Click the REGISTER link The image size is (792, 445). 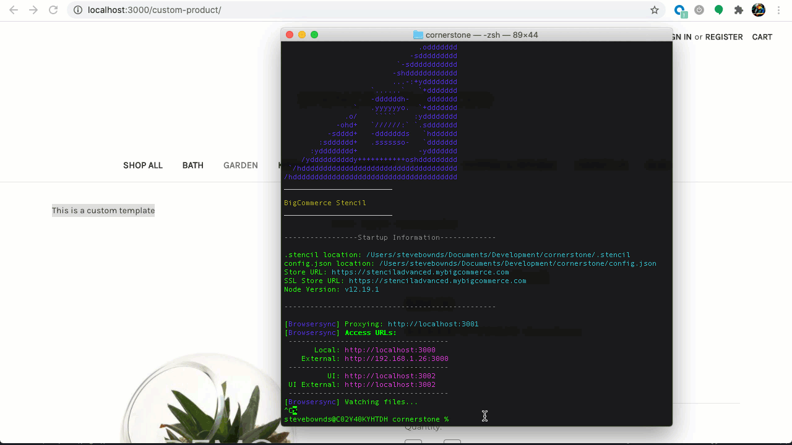[x=723, y=37]
